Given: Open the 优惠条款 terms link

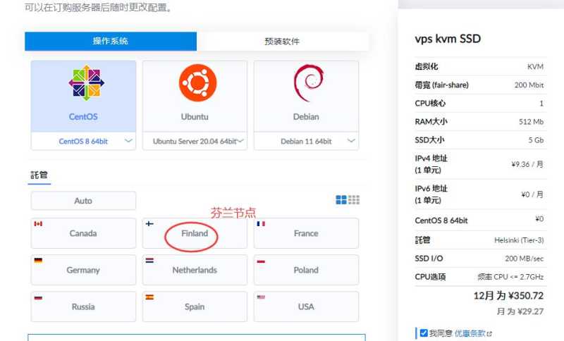Looking at the screenshot, I should click(x=470, y=333).
